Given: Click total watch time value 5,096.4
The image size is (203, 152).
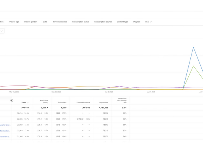Looking at the screenshot, I should (x=45, y=108).
